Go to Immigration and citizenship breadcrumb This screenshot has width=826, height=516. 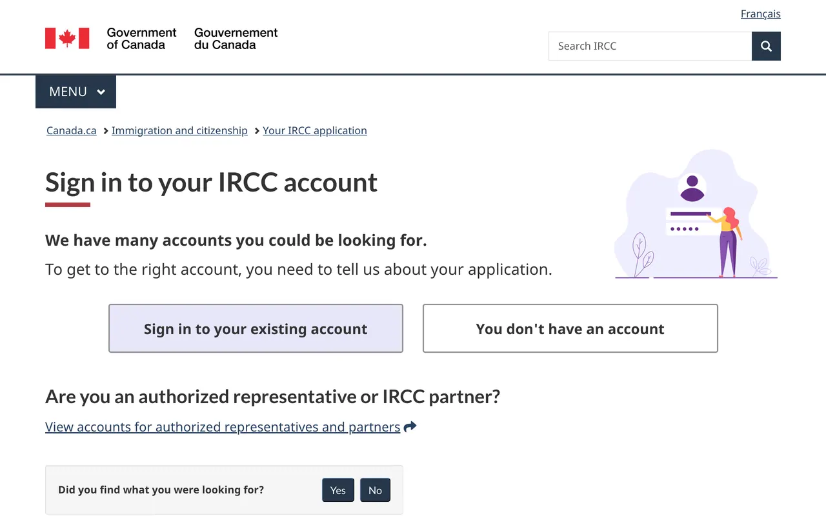point(179,130)
